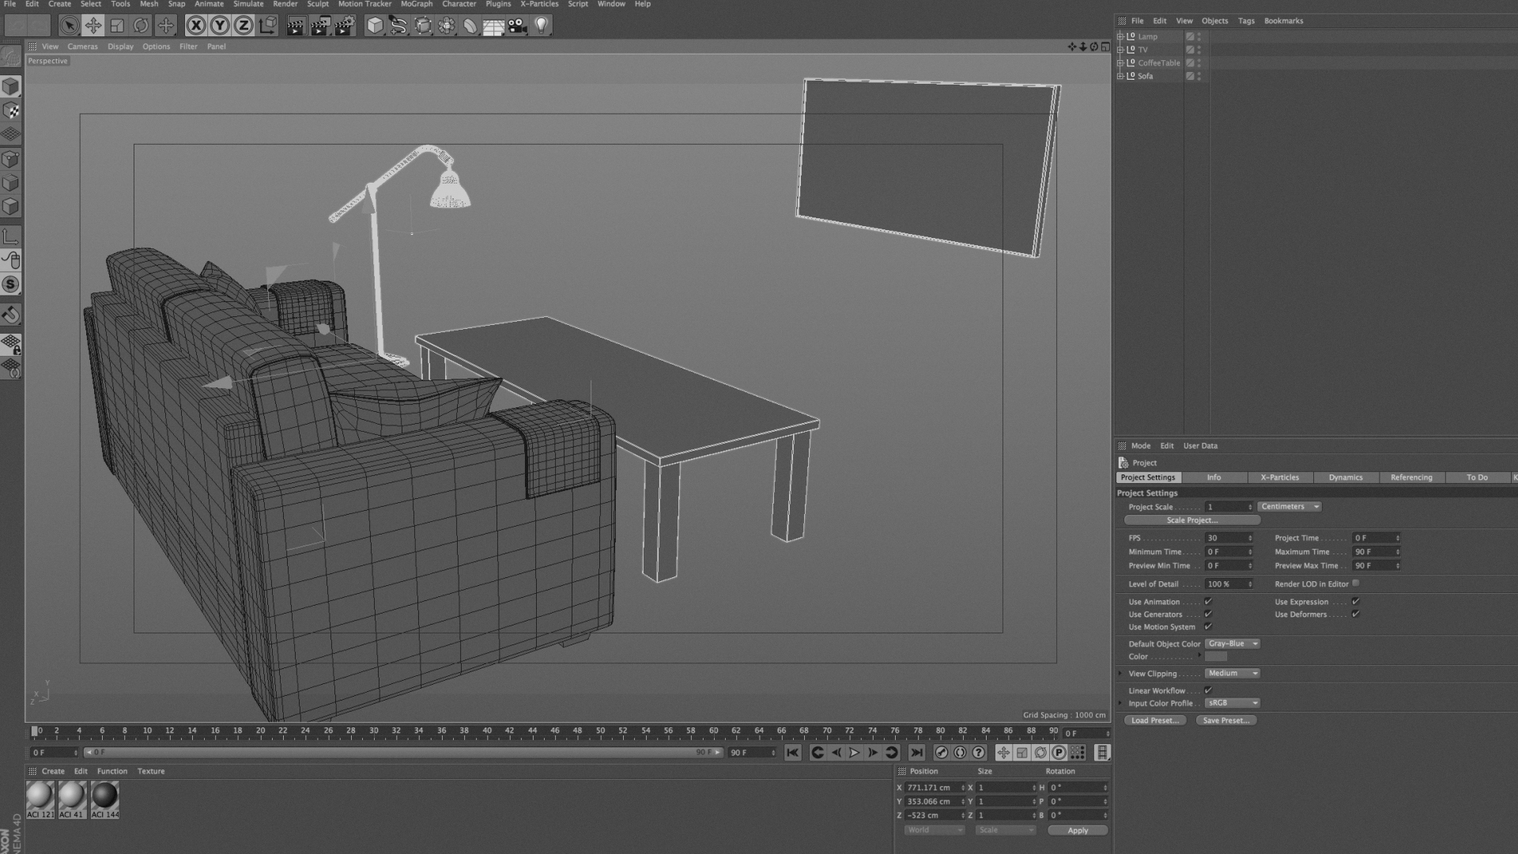This screenshot has height=854, width=1518.
Task: Toggle the X axis lock
Action: tap(195, 25)
